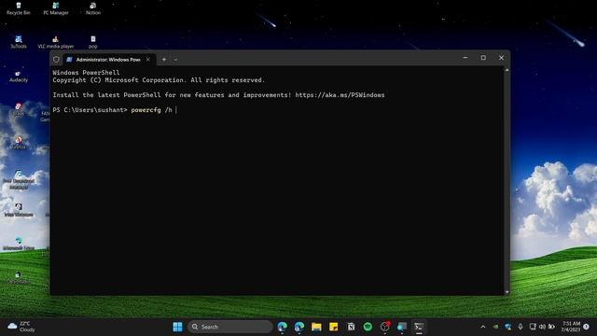Click the 'PS C:\Users\sushant>' prompt text
This screenshot has width=597, height=336.
pyautogui.click(x=90, y=110)
